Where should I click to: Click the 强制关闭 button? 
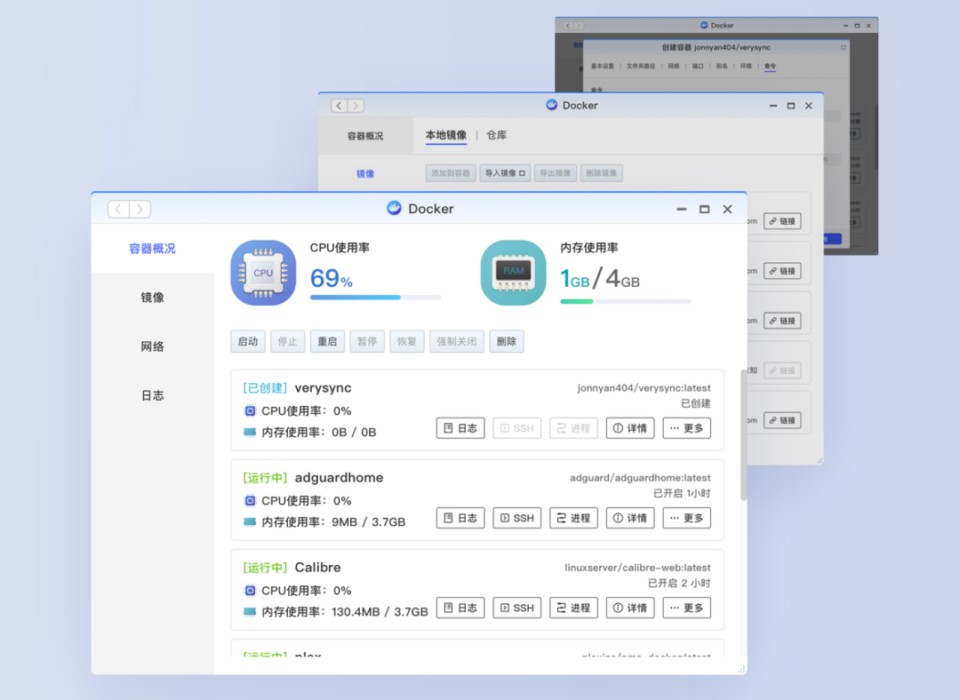457,341
